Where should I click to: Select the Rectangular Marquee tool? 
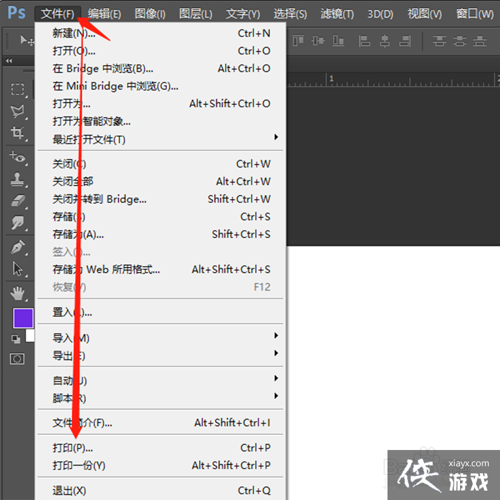(x=17, y=89)
